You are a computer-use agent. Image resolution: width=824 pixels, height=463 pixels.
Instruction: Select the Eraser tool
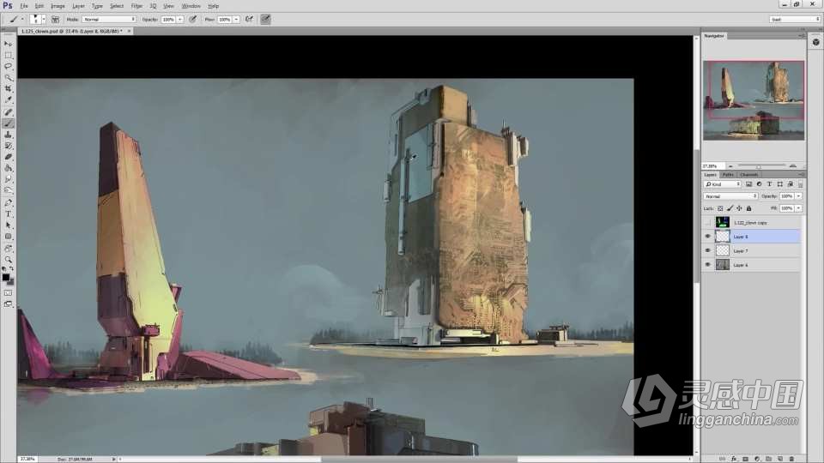coord(8,157)
